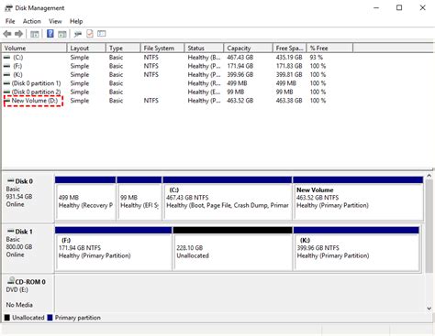
Task: Click the lower pane vertical scrollbar thumb
Action: pos(429,226)
